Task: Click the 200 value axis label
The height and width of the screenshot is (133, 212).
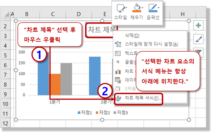Action: [x=22, y=52]
